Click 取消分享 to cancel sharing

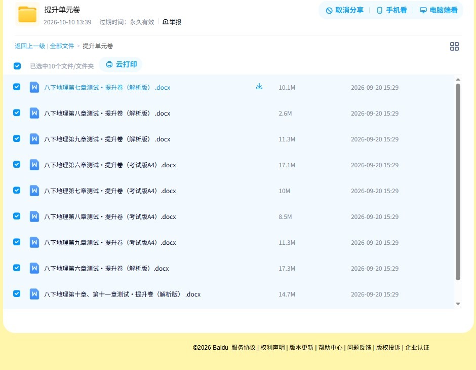[x=344, y=10]
